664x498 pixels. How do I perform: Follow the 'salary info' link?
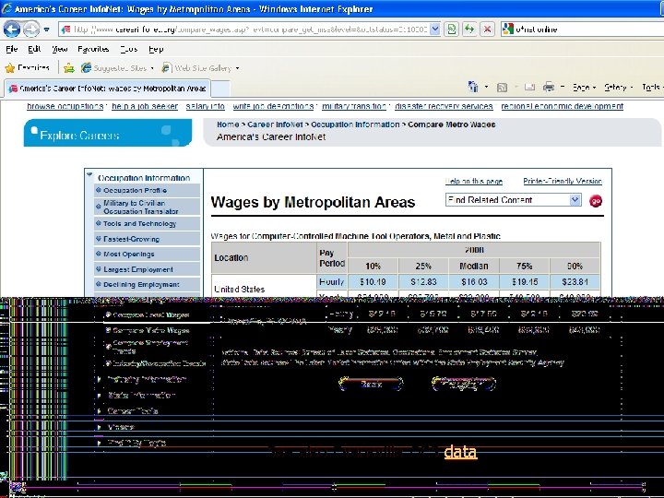coord(206,106)
